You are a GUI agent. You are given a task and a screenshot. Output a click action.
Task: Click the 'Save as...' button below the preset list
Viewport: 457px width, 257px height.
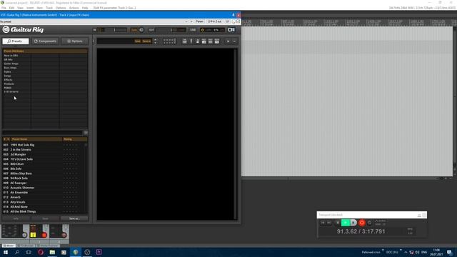(x=74, y=218)
